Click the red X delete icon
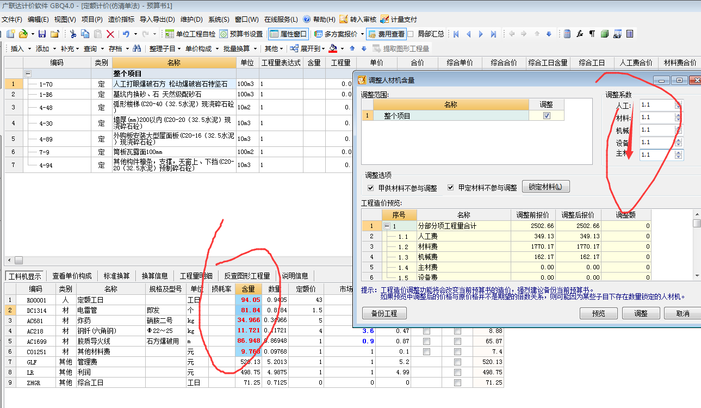701x408 pixels. click(x=110, y=34)
